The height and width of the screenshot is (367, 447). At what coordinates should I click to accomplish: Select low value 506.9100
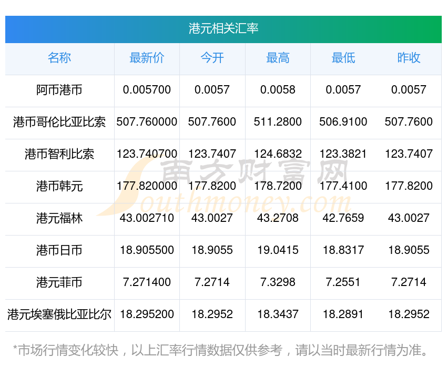(343, 122)
